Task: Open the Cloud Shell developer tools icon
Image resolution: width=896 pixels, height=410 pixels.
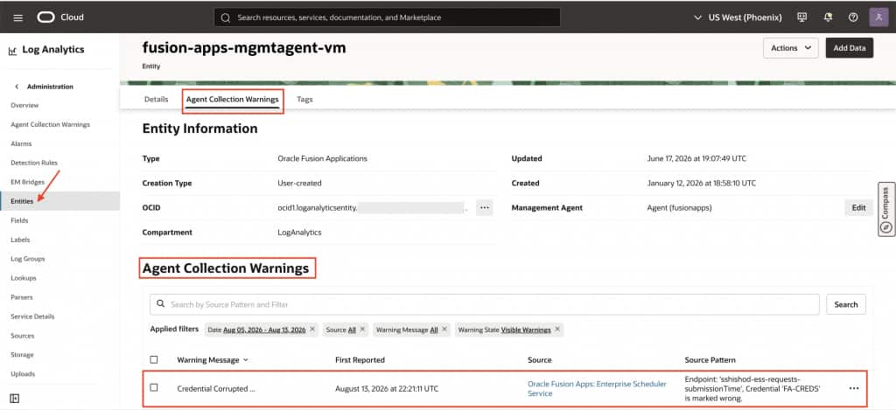Action: [x=801, y=17]
